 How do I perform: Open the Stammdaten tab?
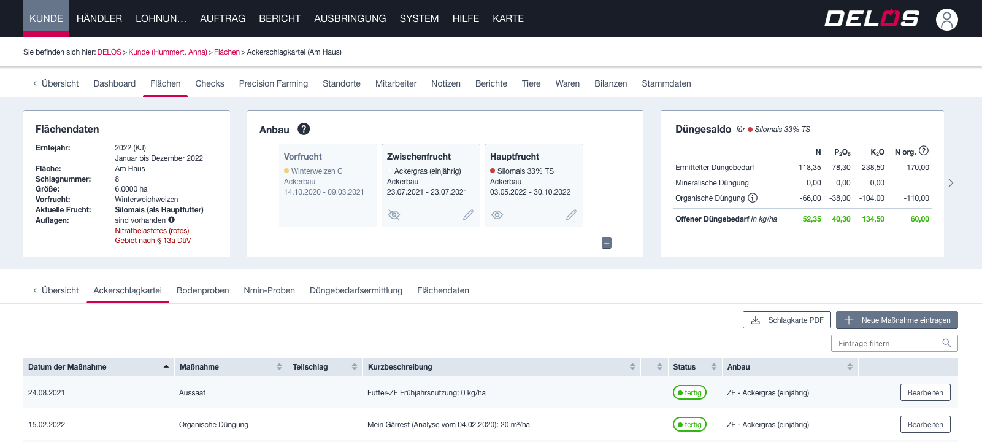[666, 83]
